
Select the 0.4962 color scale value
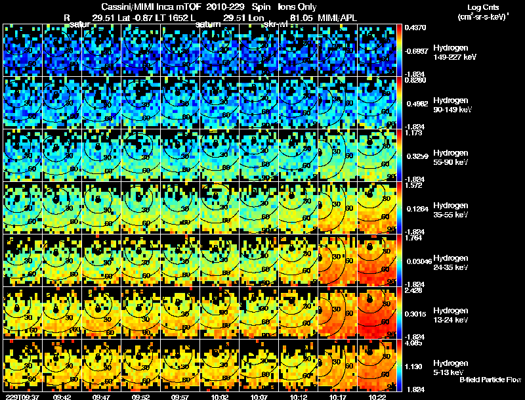[417, 104]
